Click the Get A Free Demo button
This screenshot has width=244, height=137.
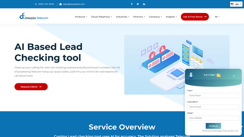point(195,17)
